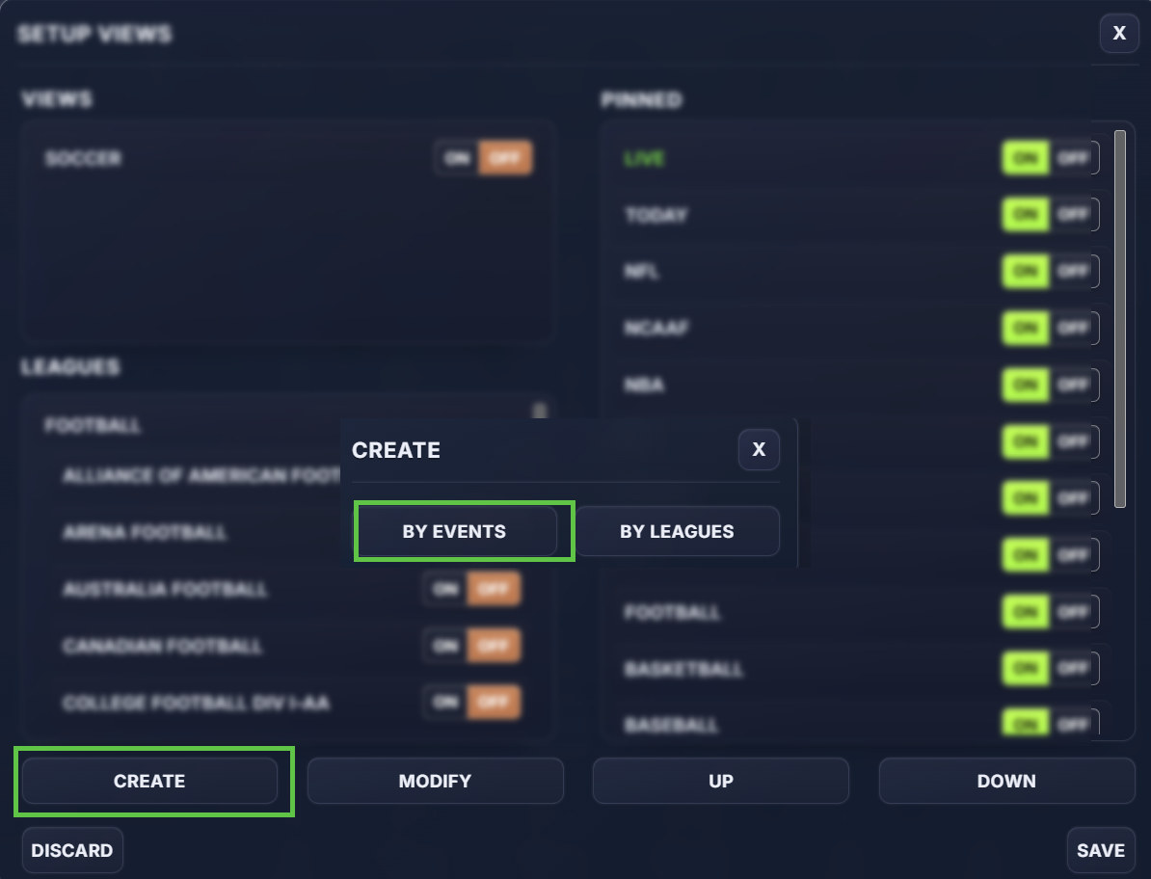Click the pinned list scrollbar
This screenshot has width=1151, height=879.
pyautogui.click(x=1119, y=319)
